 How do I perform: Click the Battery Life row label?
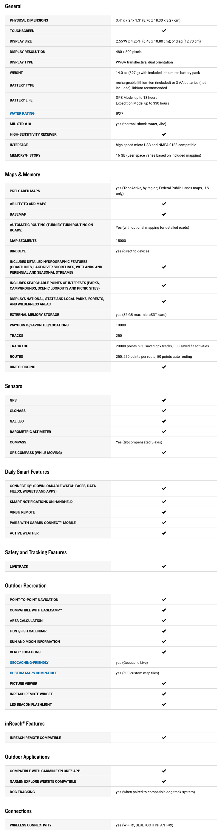(x=21, y=100)
